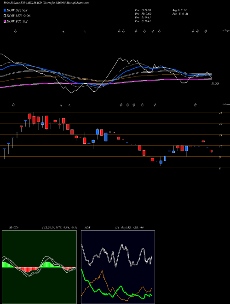This screenshot has height=304, width=230.
Task: Click the price axis label 13
Action: click(220, 113)
